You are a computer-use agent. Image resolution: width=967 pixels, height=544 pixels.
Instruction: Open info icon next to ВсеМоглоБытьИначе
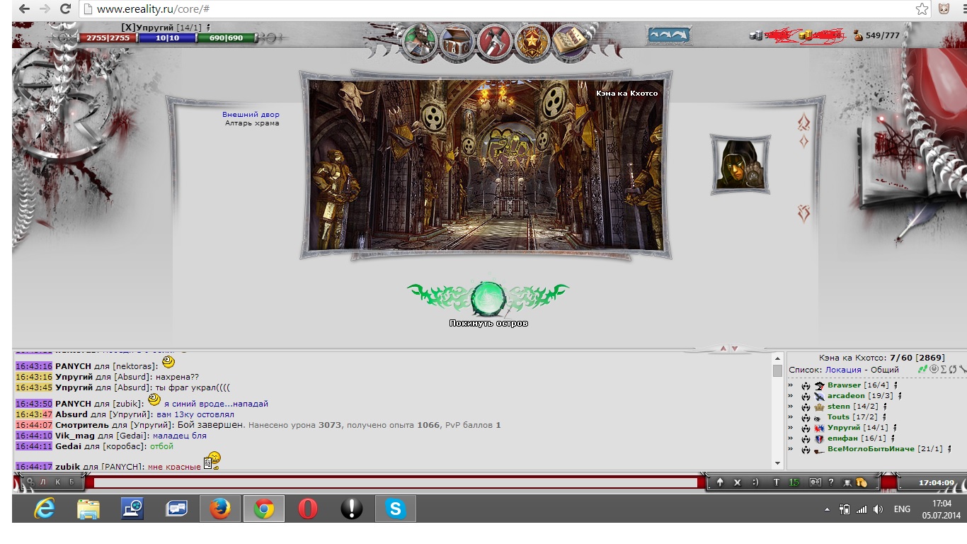pos(949,449)
